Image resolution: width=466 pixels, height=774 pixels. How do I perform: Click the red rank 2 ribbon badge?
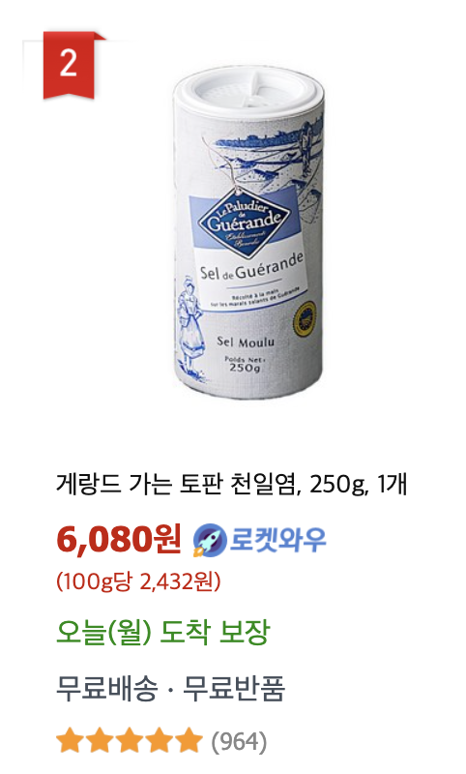coord(69,65)
